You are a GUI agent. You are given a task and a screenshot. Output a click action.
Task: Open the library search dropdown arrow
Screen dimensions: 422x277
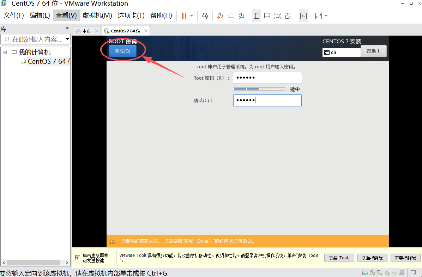click(67, 39)
